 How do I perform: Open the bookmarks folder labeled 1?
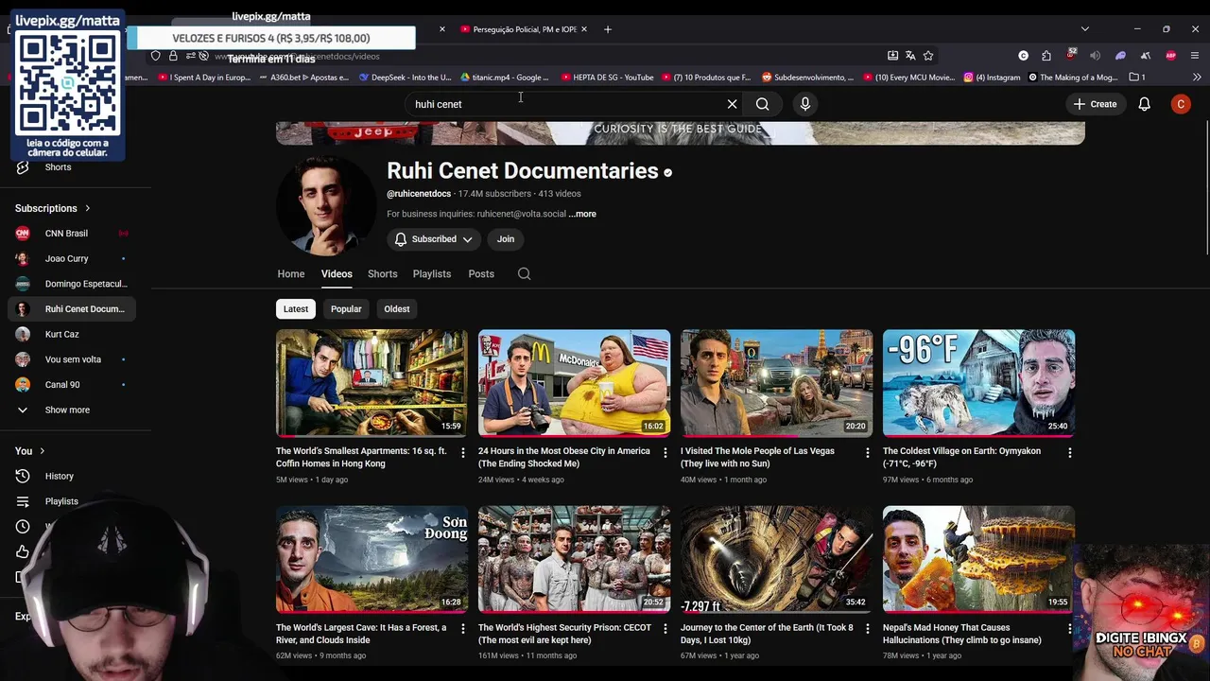tap(1136, 78)
